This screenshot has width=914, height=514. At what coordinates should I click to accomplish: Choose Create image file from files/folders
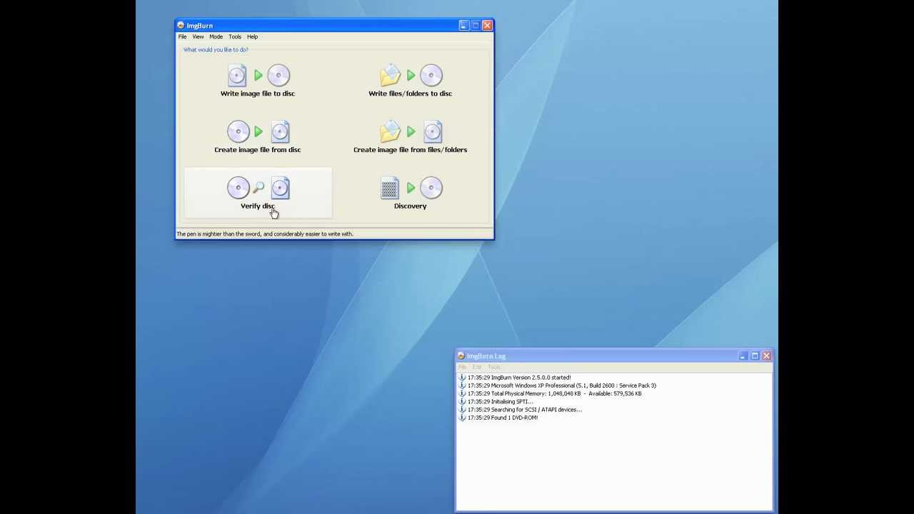pyautogui.click(x=410, y=137)
